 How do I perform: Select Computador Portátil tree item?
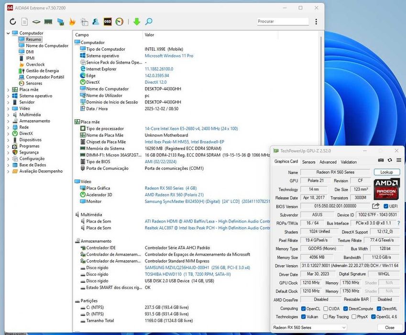[45, 77]
